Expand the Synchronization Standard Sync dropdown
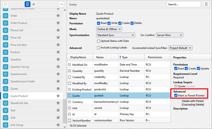Screen dimensions: 212x129 point(116,35)
